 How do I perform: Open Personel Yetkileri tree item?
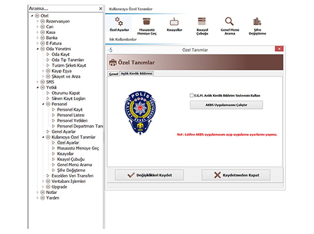[x=72, y=121]
